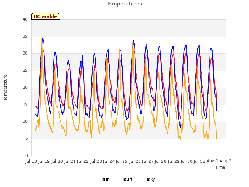This screenshot has height=187, width=249.
Task: Click the Jul 22 x-axis label
Action: pyautogui.click(x=83, y=161)
